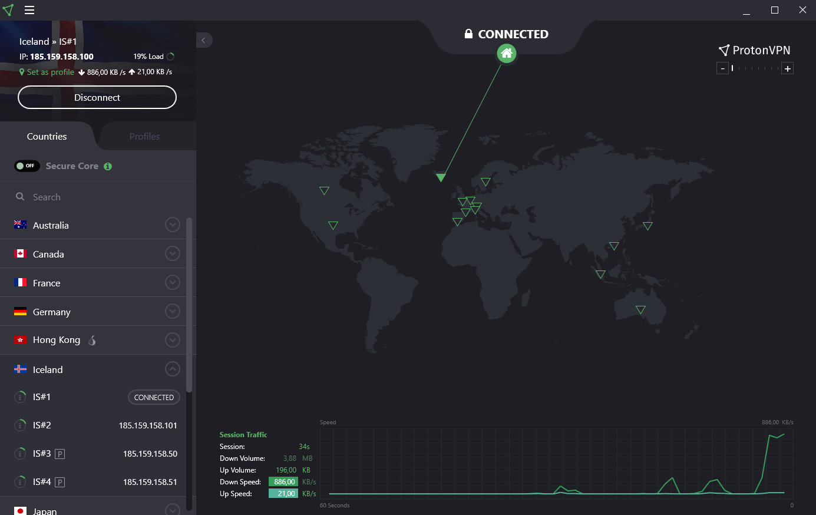The width and height of the screenshot is (816, 515).
Task: Click the ProtonVPN brand logo above zoom control
Action: 754,50
